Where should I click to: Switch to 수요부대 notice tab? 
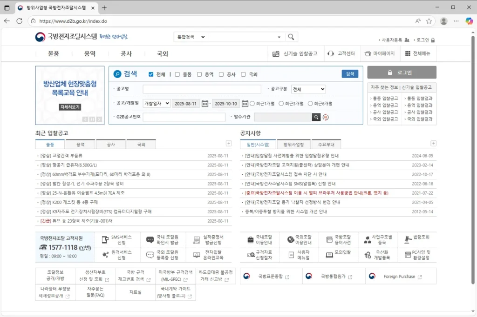pos(326,145)
